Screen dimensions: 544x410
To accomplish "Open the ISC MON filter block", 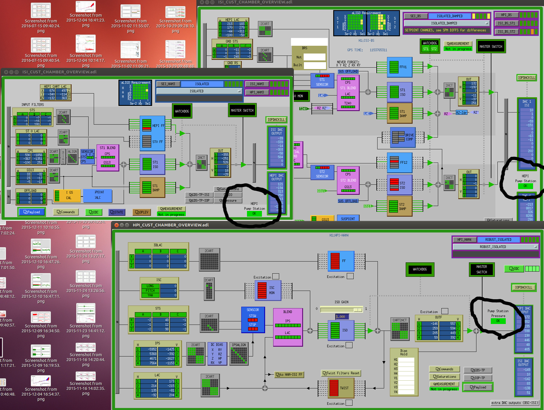I will tap(268, 290).
